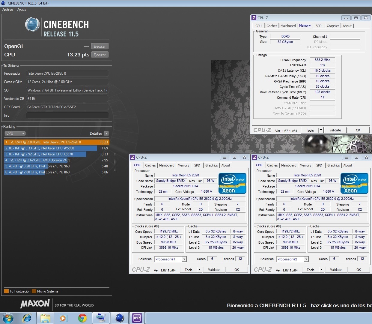
Task: Select ranking row Xeon CPU E5-2620 0
Action: [57, 142]
